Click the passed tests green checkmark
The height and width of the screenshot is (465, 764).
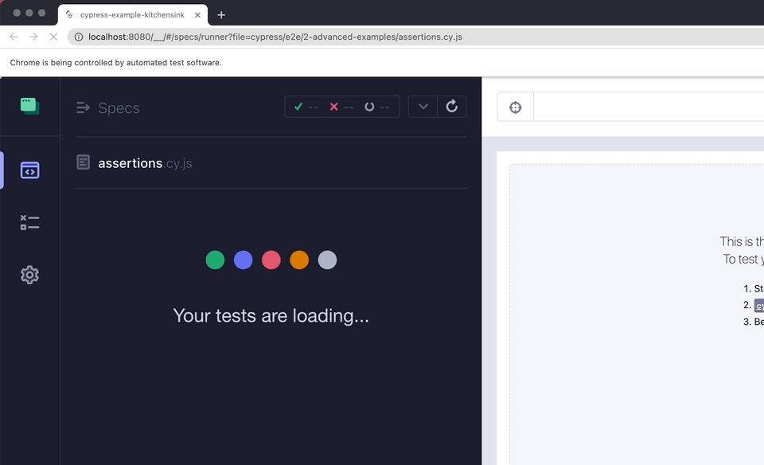coord(298,107)
